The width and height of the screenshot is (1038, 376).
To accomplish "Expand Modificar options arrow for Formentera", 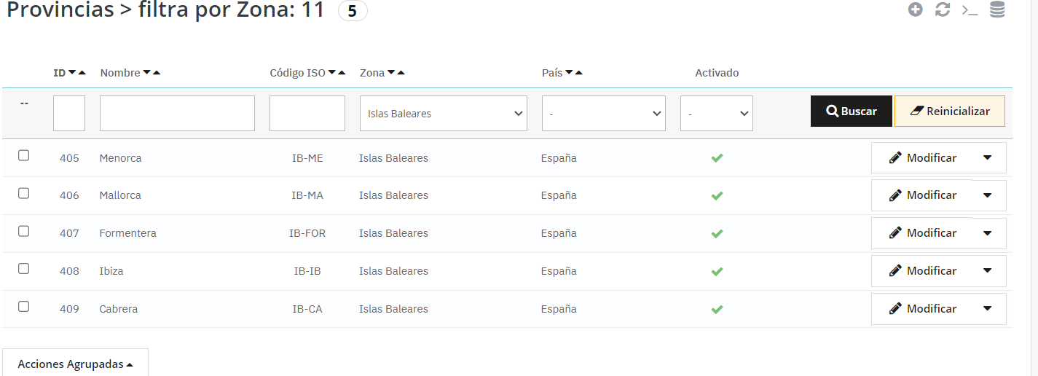I will click(x=987, y=233).
